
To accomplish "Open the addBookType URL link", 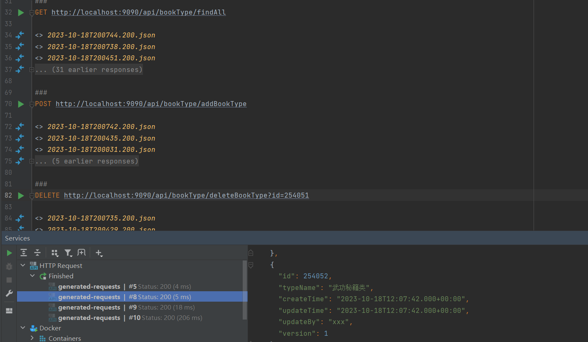I will [x=151, y=104].
